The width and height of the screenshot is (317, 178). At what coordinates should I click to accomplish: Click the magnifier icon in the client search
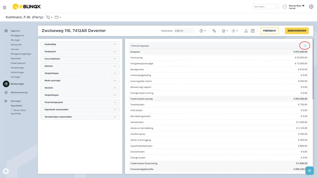[x=276, y=7]
